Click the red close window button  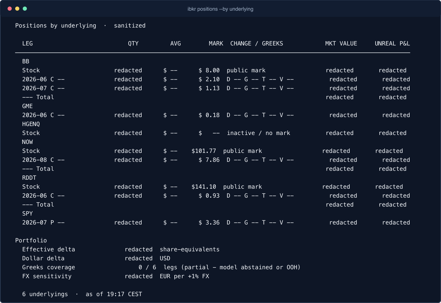[x=10, y=9]
